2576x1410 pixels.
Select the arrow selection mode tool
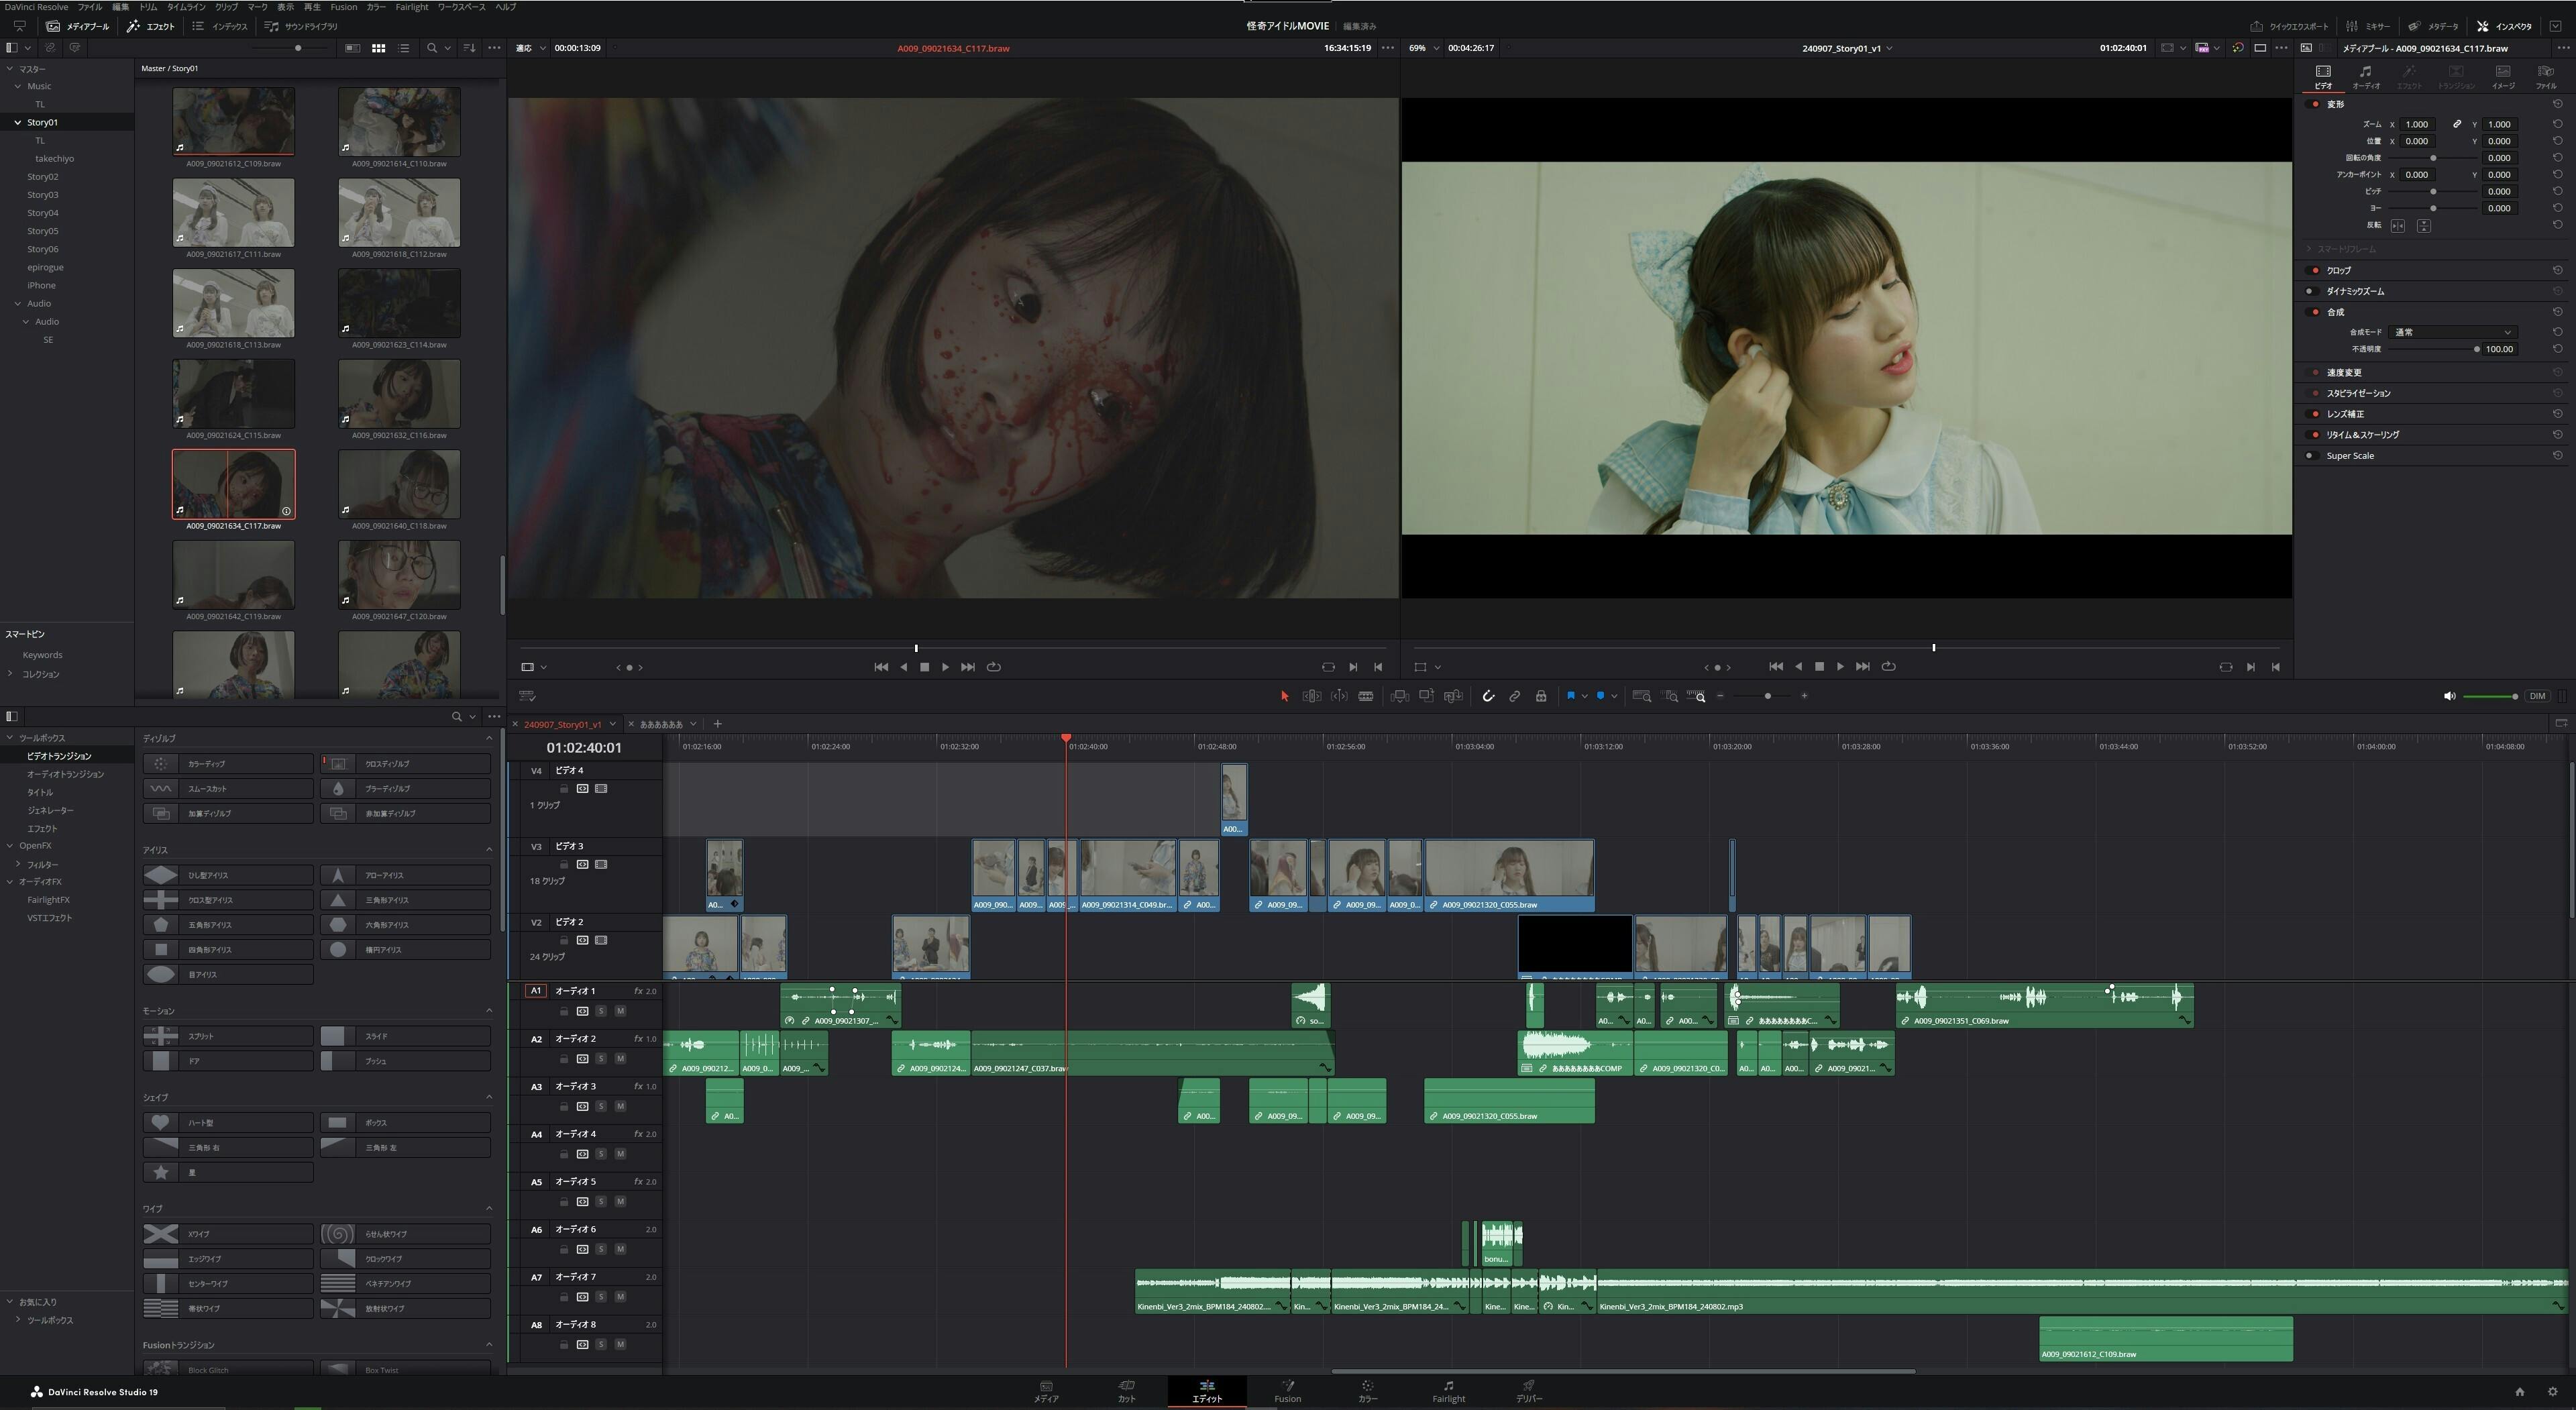[1284, 696]
